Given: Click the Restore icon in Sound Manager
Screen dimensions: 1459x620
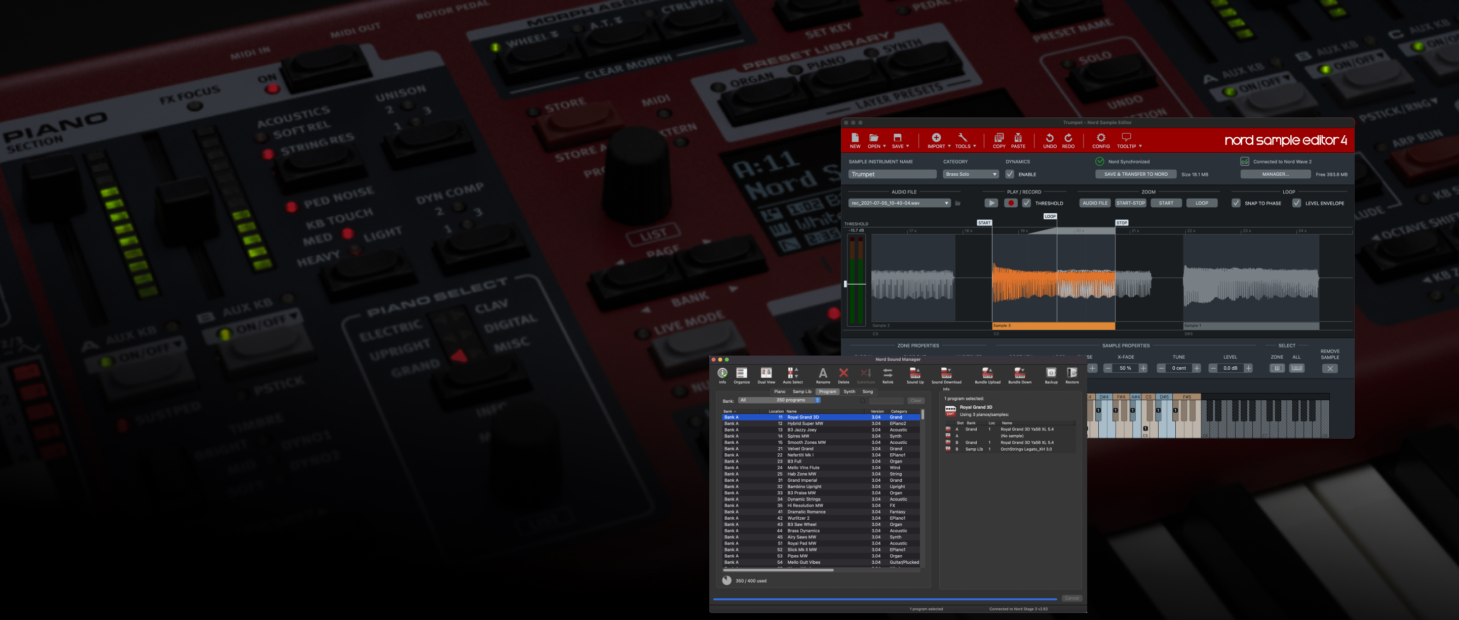Looking at the screenshot, I should coord(1071,375).
